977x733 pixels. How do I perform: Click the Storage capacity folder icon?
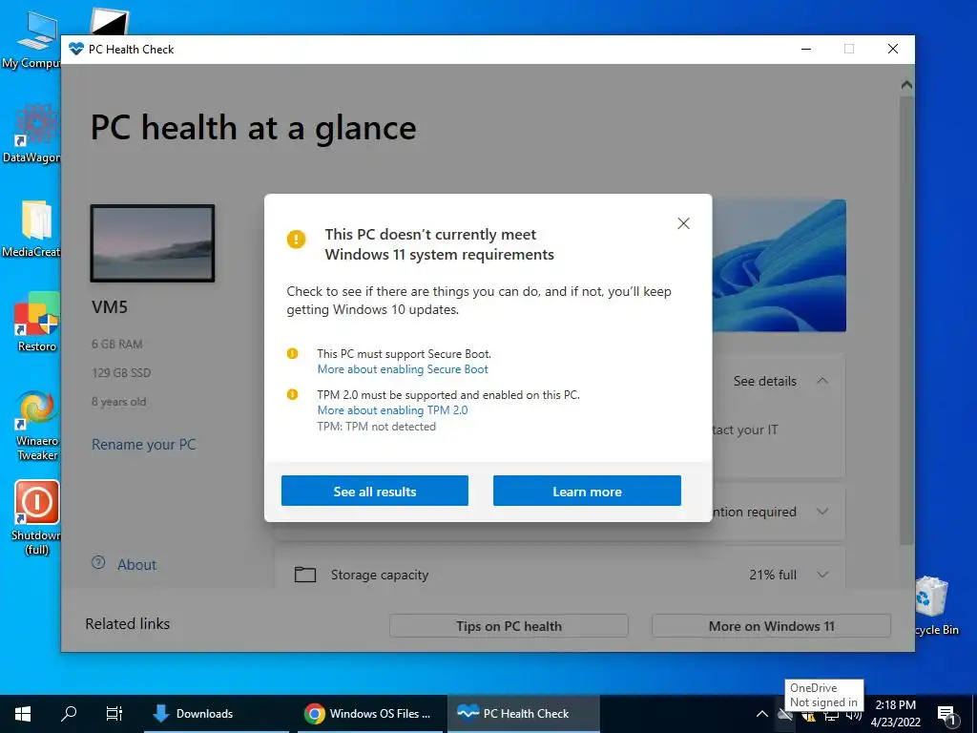[304, 574]
